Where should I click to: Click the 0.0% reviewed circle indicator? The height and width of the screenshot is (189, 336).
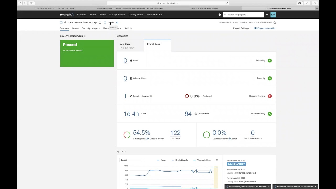click(187, 96)
